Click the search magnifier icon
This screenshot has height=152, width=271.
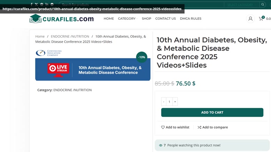click(263, 5)
